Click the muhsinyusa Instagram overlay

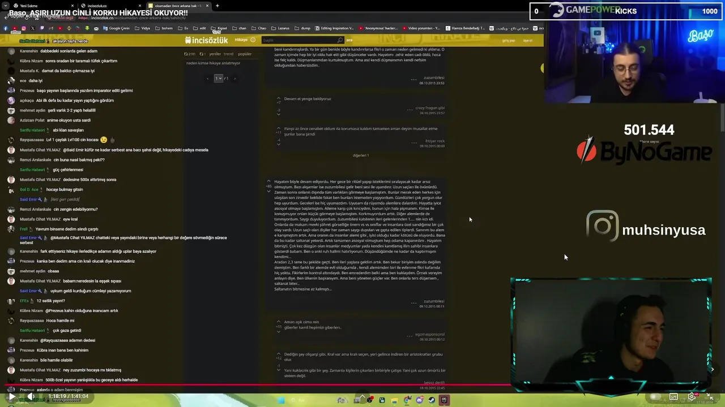click(x=646, y=226)
